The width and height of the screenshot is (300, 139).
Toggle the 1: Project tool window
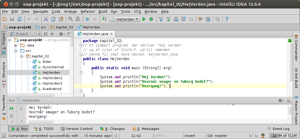pyautogui.click(x=4, y=45)
